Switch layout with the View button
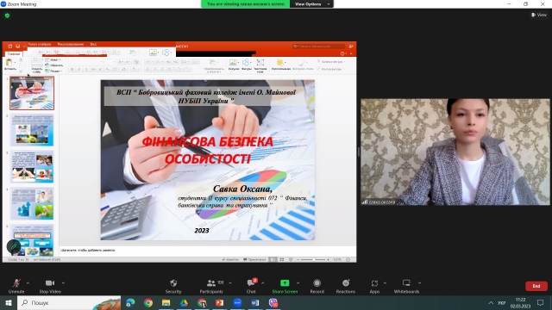Screen dimensions: 552x310 539,15
